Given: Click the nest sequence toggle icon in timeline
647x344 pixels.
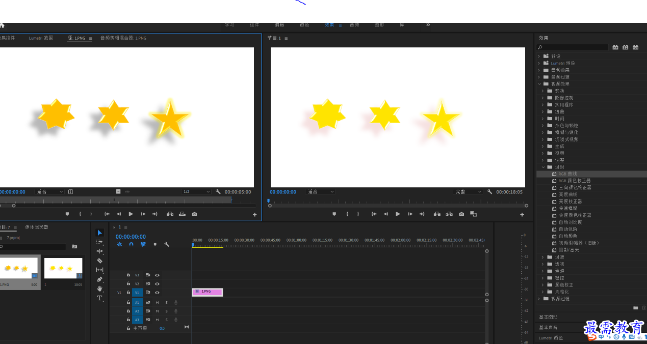Looking at the screenshot, I should [119, 244].
